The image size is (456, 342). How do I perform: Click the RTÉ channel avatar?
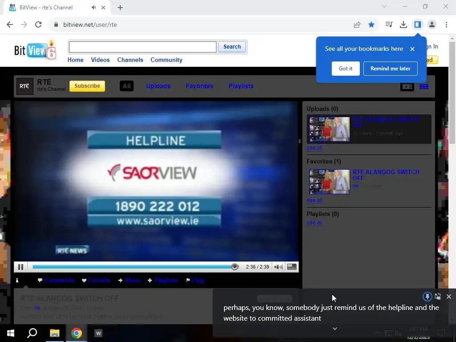(x=25, y=86)
